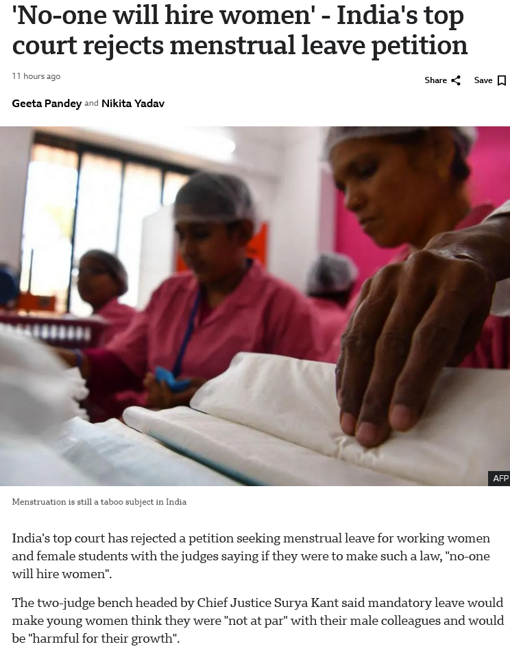Click the caption 'Menstruation is still a taboo subject'
The width and height of the screenshot is (510, 653).
tap(99, 502)
